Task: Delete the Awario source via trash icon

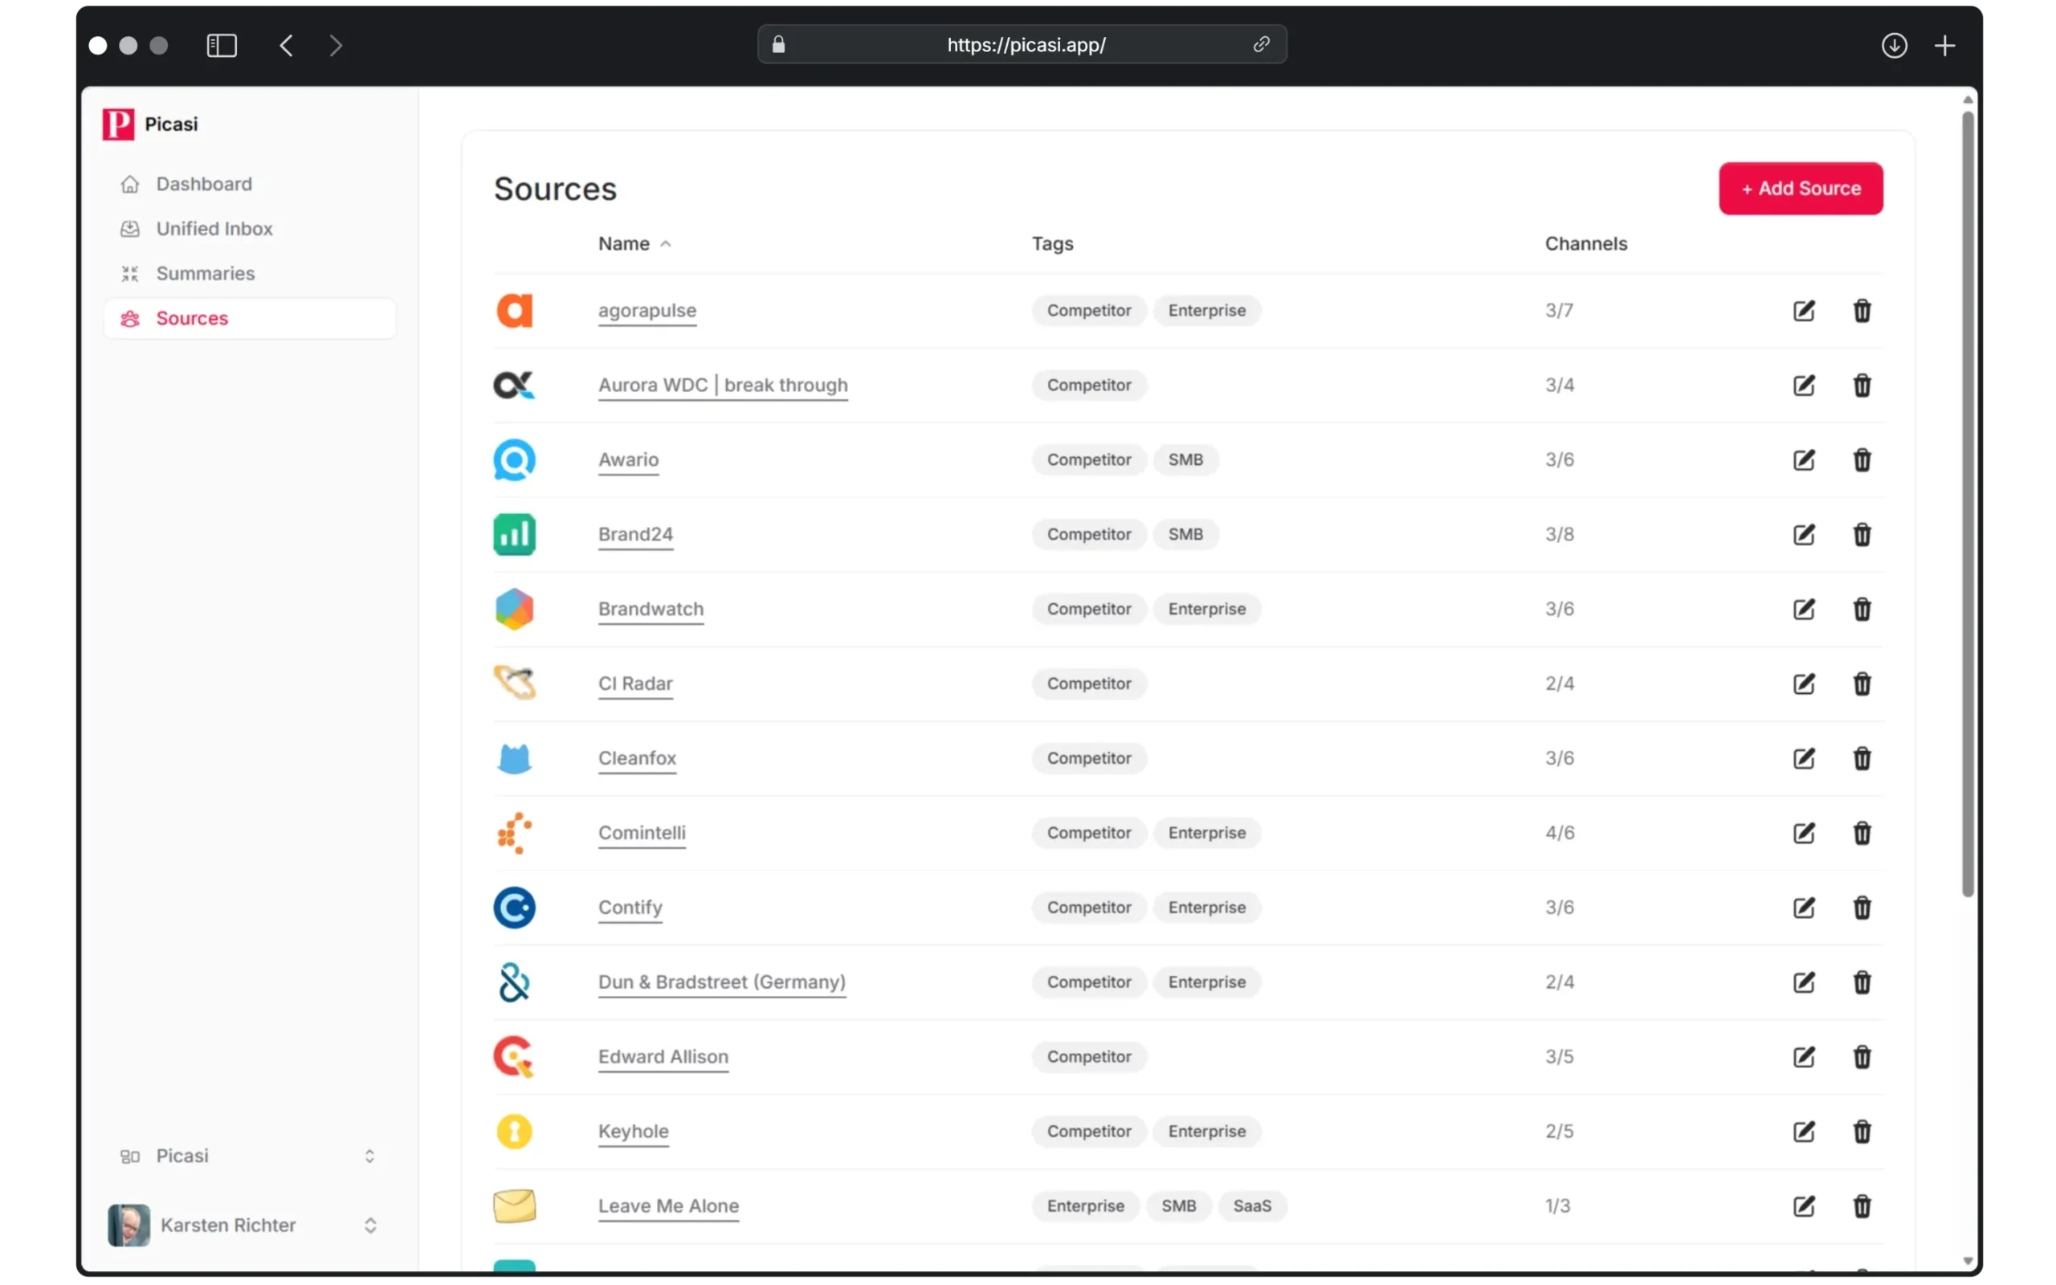Action: [x=1862, y=459]
